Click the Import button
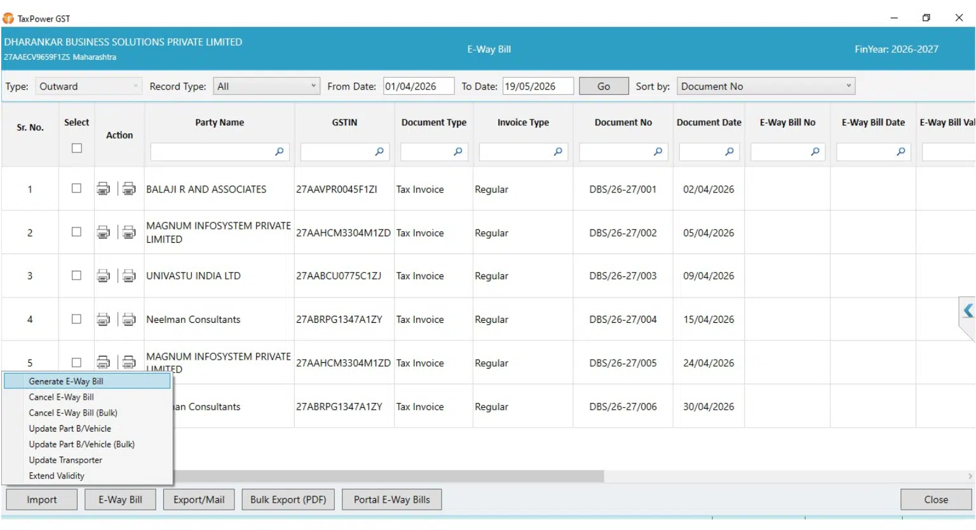The width and height of the screenshot is (976, 530). pyautogui.click(x=42, y=499)
